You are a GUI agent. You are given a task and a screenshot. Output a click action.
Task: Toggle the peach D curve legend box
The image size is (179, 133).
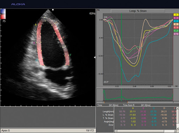pyautogui.click(x=176, y=24)
